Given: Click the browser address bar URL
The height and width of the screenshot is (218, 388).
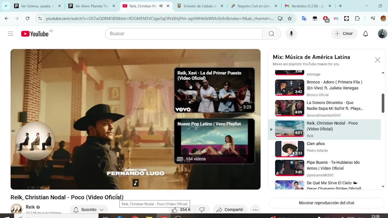Looking at the screenshot, I should point(159,18).
